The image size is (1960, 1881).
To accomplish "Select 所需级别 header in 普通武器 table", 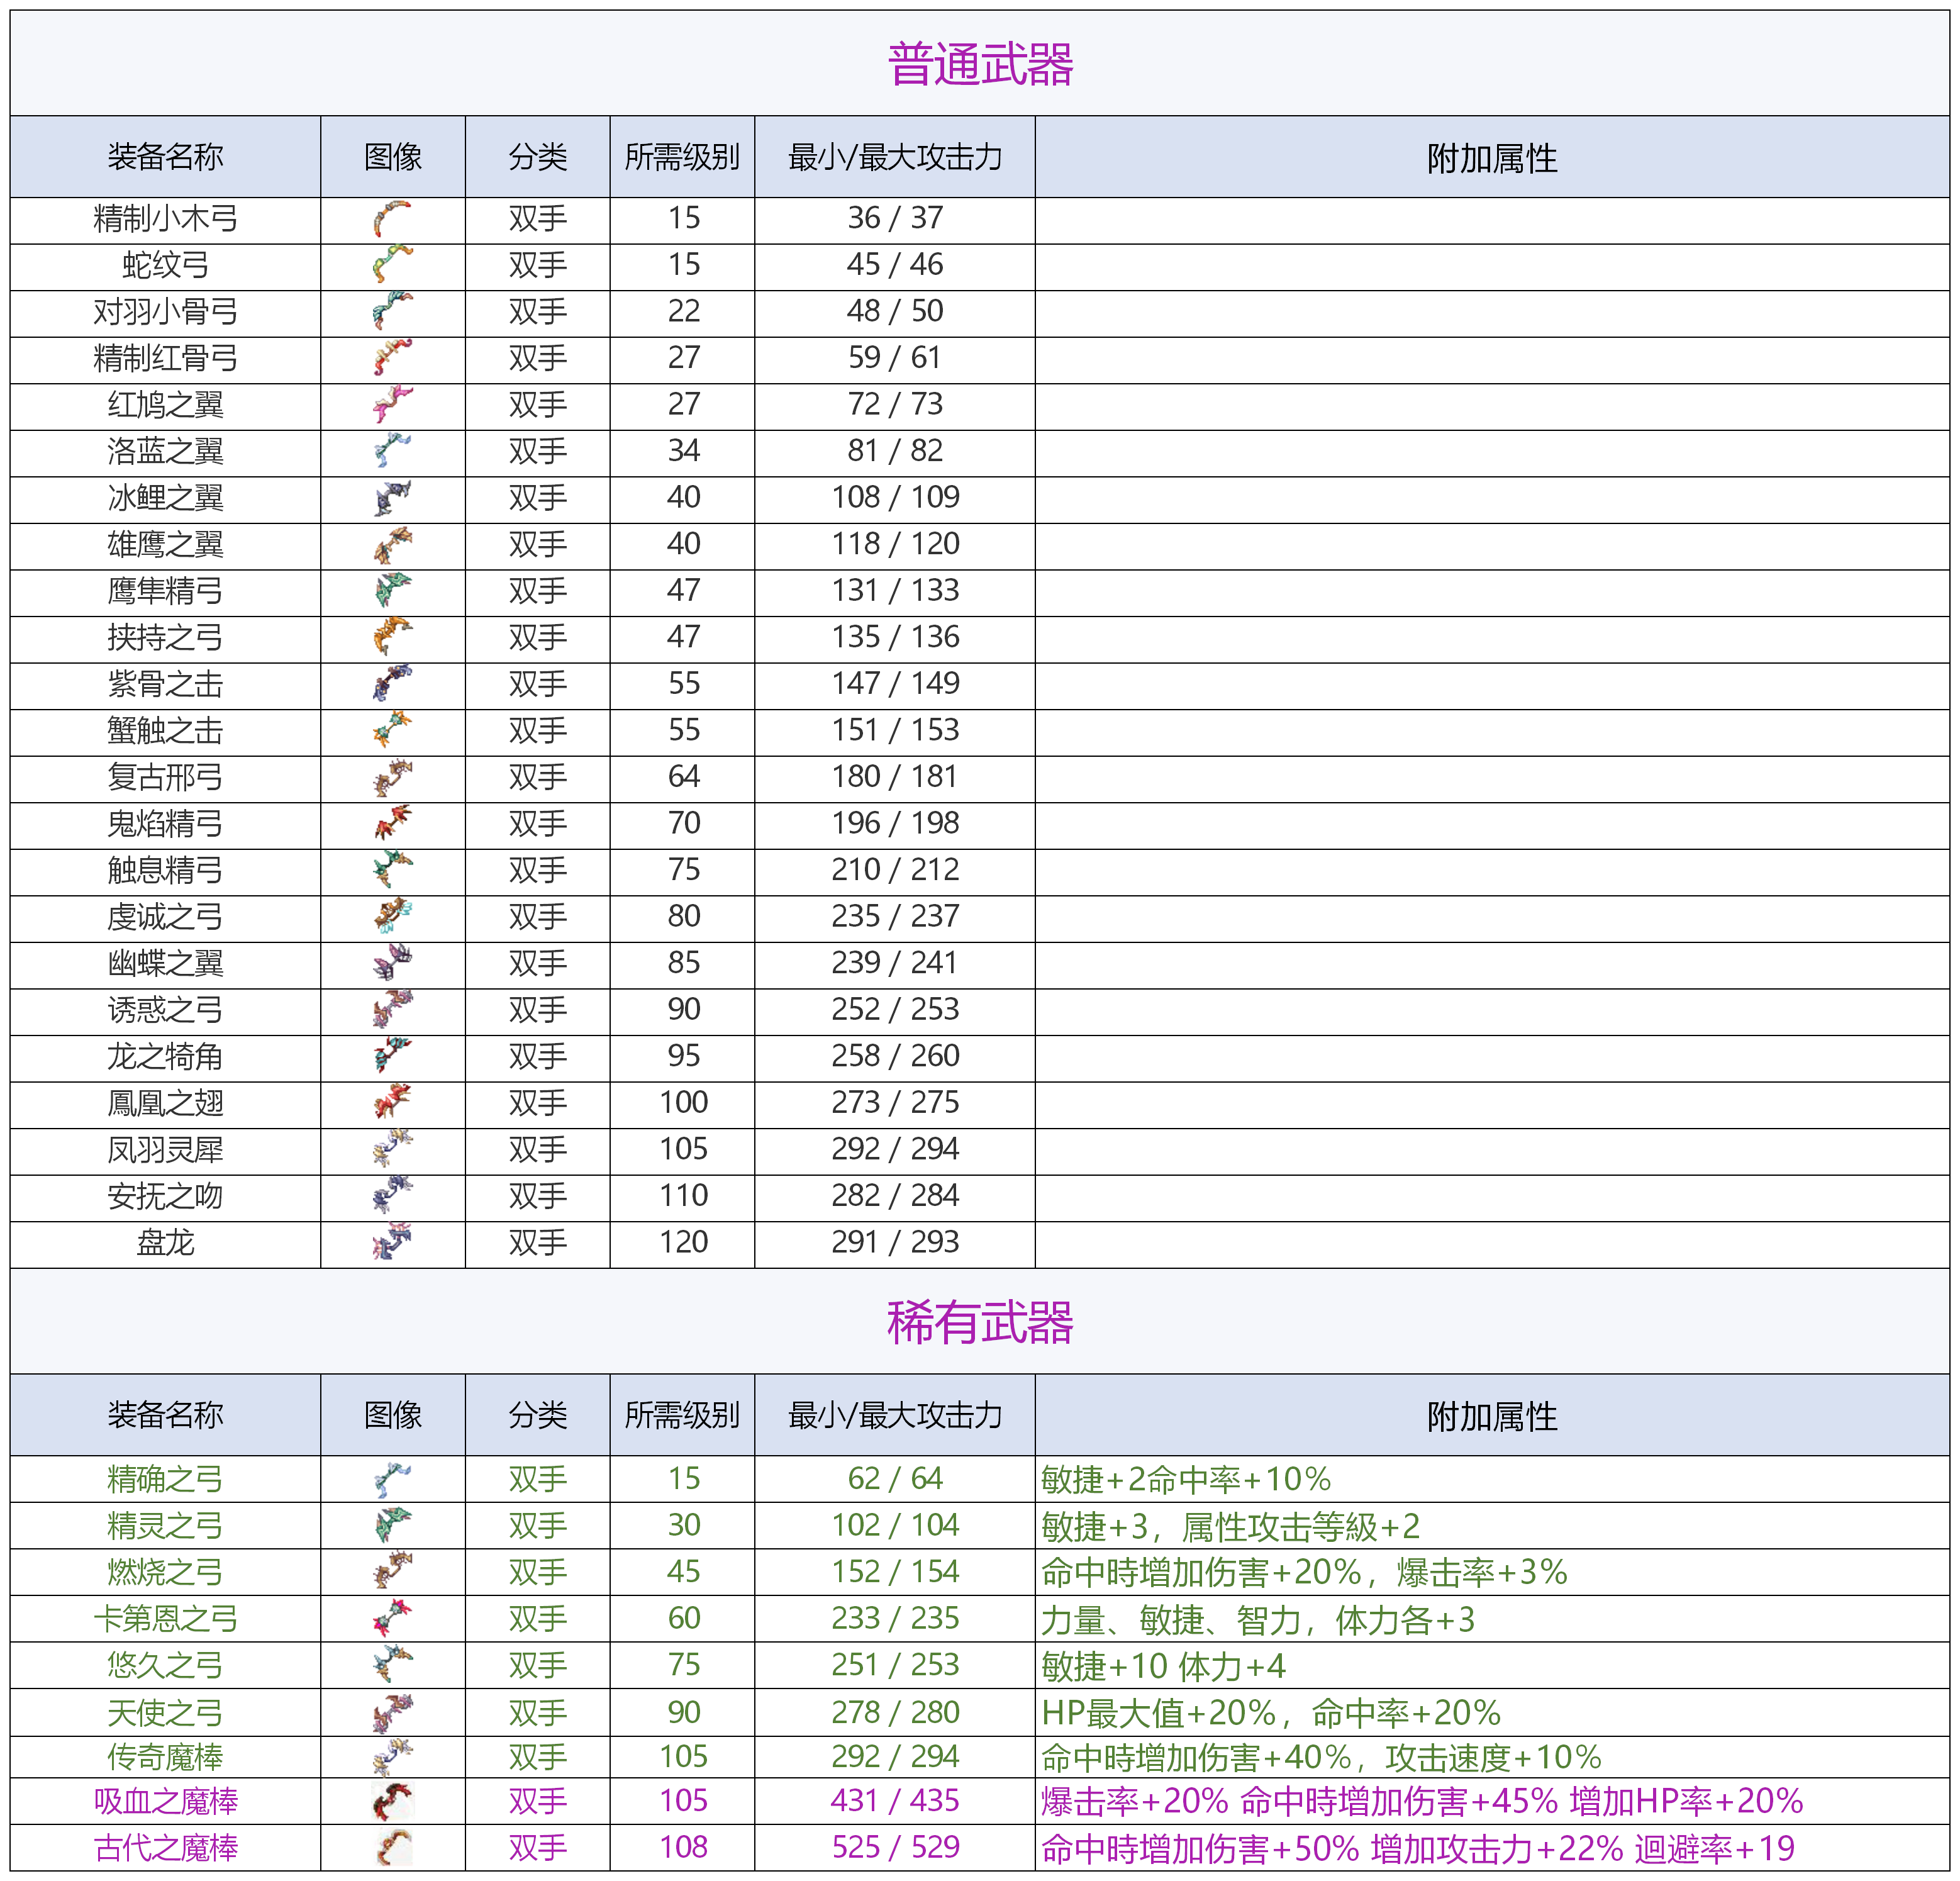I will (683, 157).
